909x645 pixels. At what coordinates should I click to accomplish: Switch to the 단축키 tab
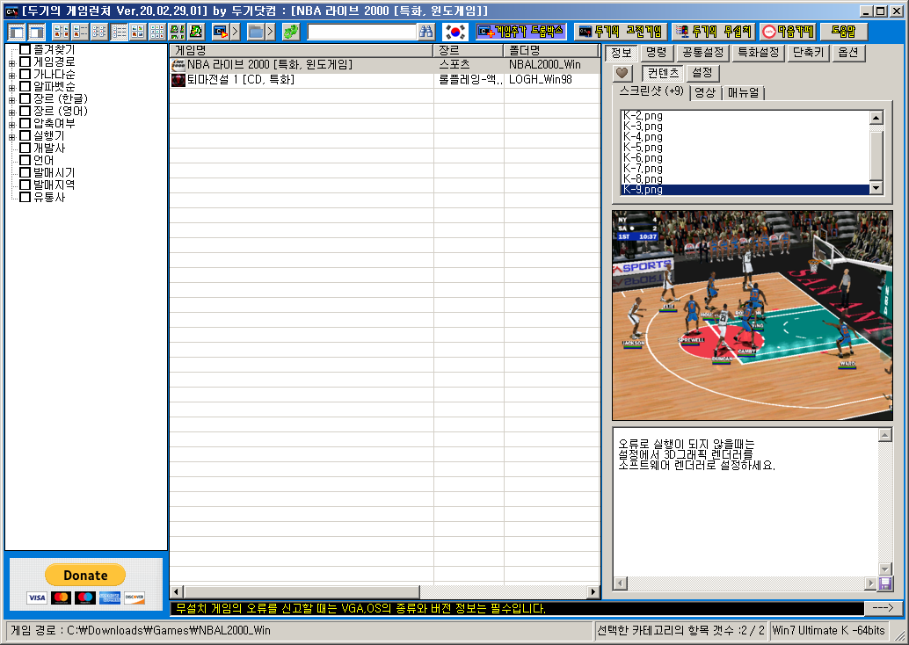(808, 53)
